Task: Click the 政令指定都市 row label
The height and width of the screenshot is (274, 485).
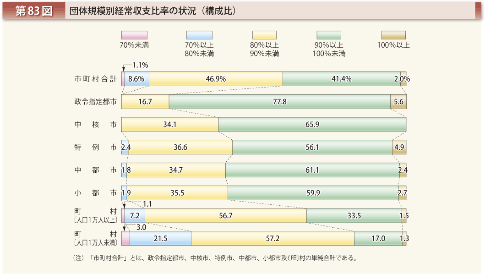Action: [95, 102]
